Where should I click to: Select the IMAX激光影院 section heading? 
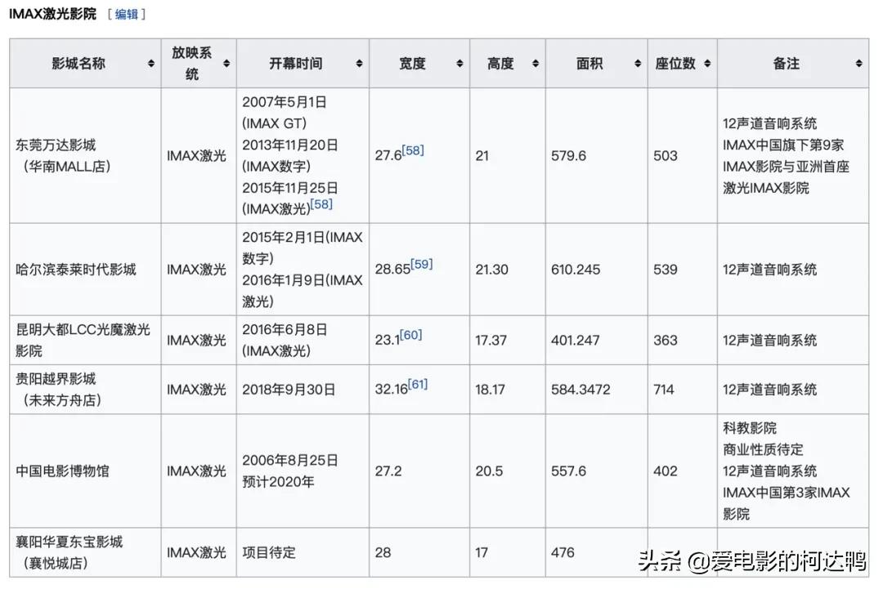tap(53, 14)
